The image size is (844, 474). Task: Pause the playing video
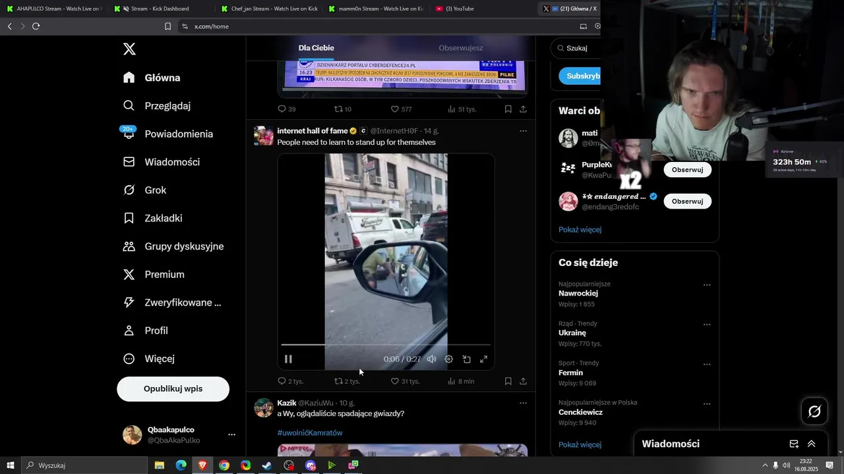pyautogui.click(x=288, y=359)
